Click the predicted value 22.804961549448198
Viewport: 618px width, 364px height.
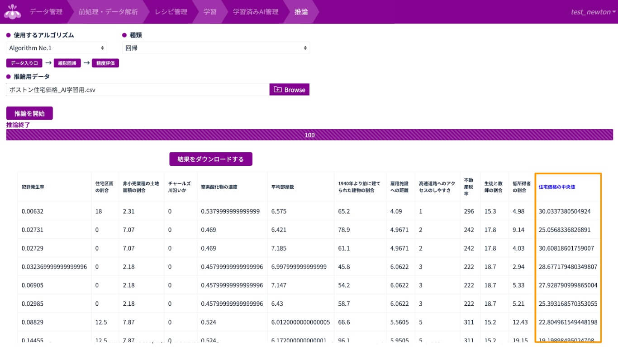pyautogui.click(x=568, y=322)
